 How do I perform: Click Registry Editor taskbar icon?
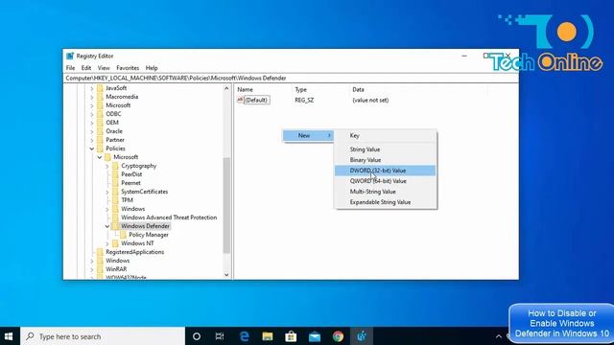coord(362,336)
